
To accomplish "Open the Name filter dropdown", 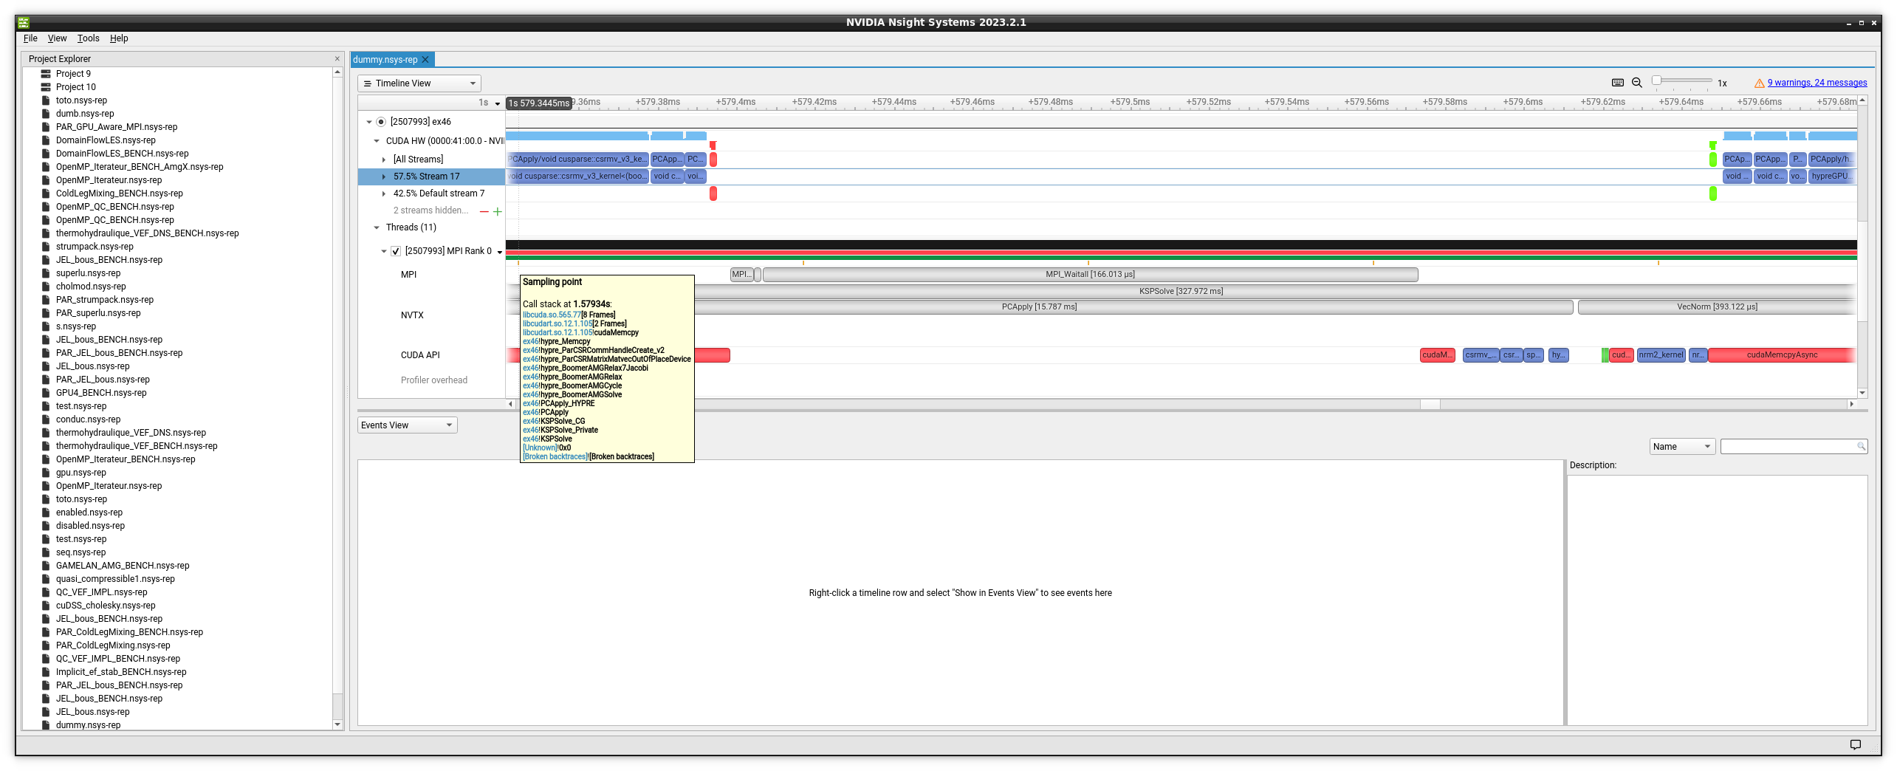I will coord(1682,447).
